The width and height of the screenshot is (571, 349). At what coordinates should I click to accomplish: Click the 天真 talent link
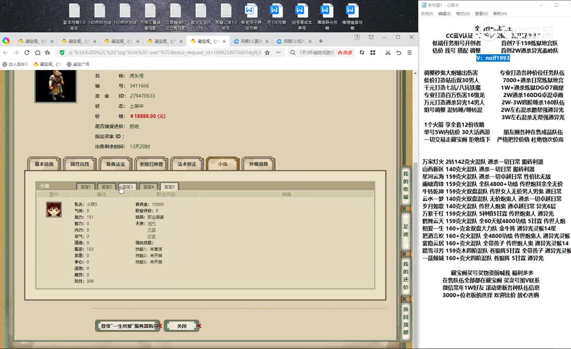point(152,230)
